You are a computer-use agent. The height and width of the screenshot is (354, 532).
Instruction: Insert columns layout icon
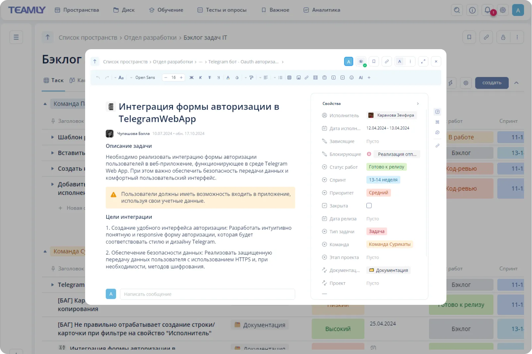(316, 78)
